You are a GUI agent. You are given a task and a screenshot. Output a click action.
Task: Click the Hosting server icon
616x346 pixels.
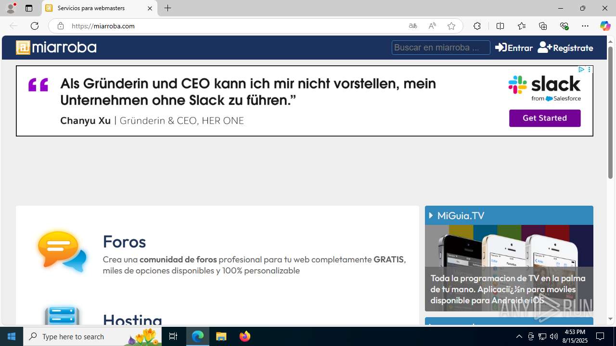[x=62, y=316]
